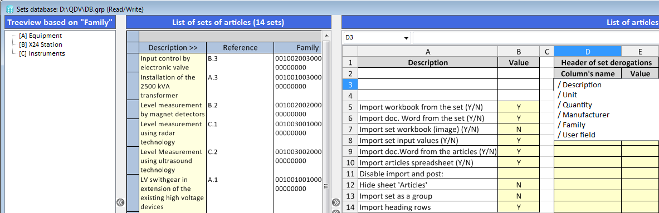
Task: Select the set 'Input control by electronic valve'
Action: coord(173,63)
